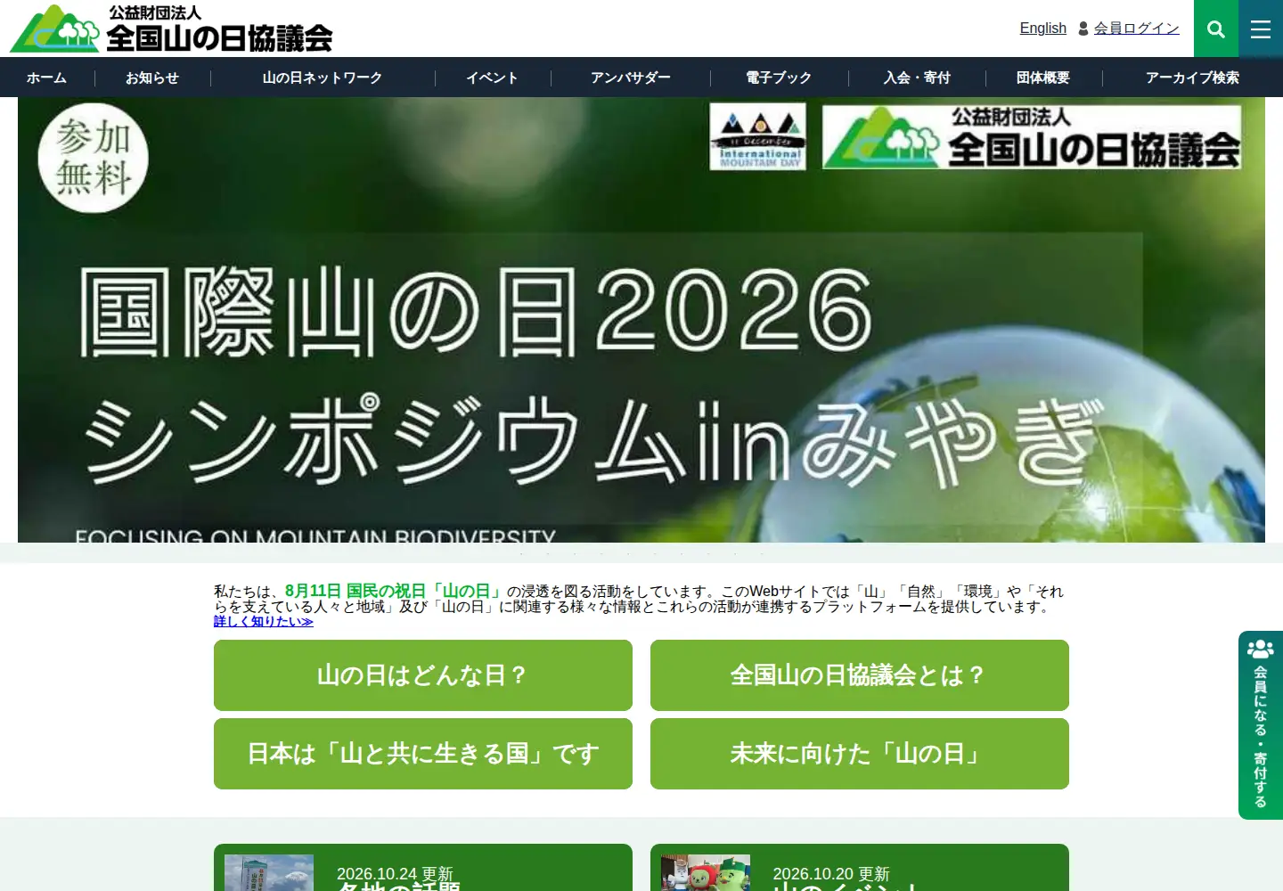Screen dimensions: 1283x891
Task: Open the 団体概要 menu item
Action: [1043, 78]
